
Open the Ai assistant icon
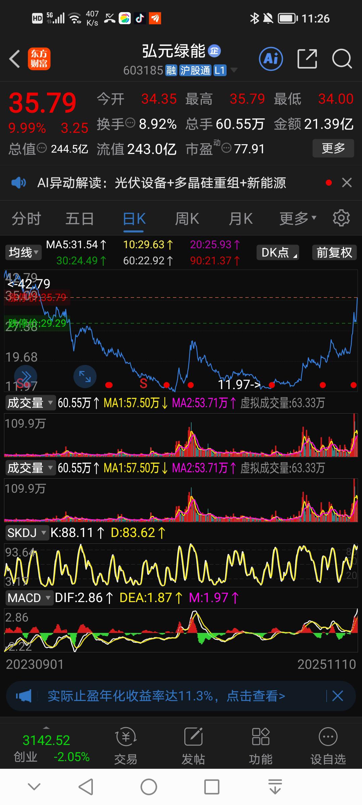pyautogui.click(x=271, y=59)
